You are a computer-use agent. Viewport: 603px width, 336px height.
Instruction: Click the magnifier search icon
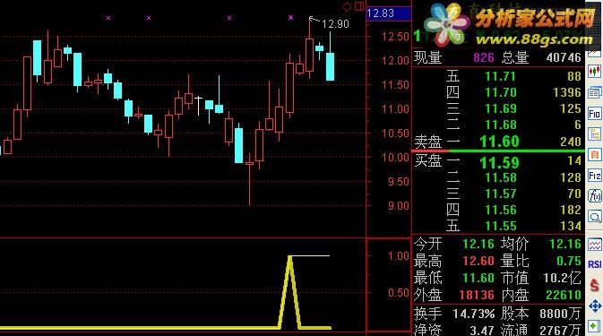[x=595, y=217]
